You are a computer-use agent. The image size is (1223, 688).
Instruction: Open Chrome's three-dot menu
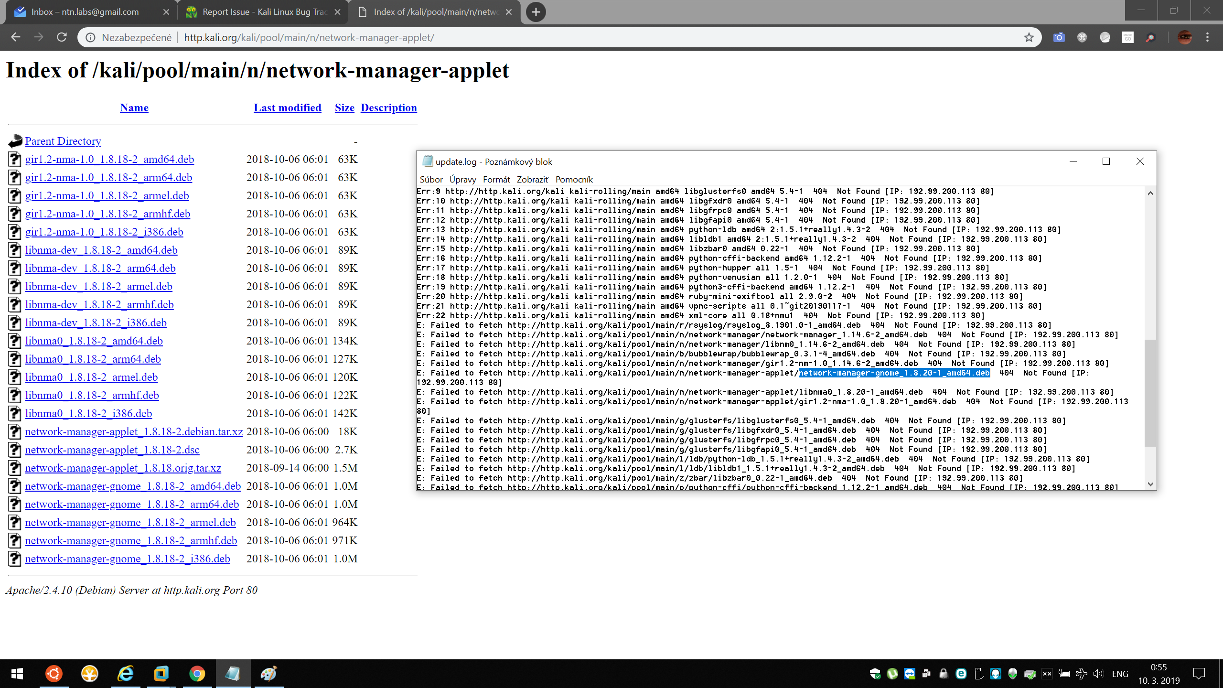1207,37
